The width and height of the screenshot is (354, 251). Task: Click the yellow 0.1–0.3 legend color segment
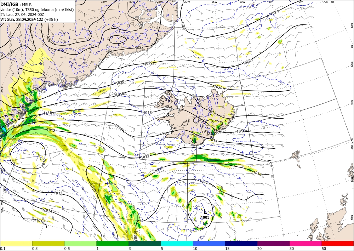(x=16, y=243)
